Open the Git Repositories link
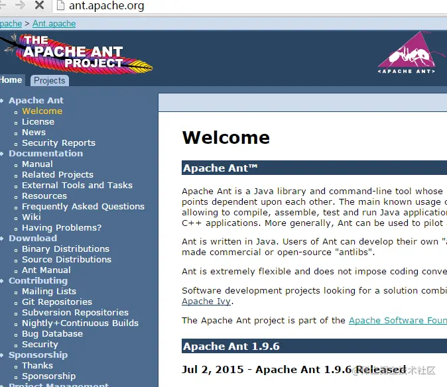The width and height of the screenshot is (447, 387). 57,302
